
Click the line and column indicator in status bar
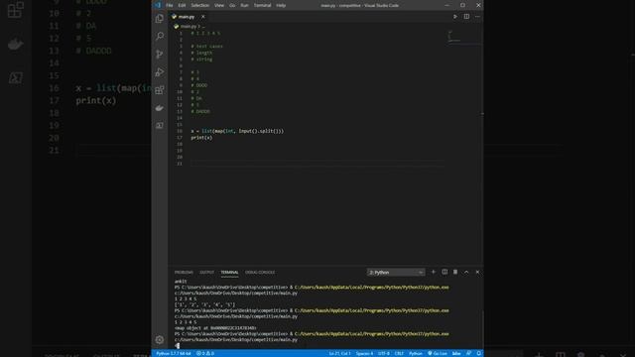click(339, 353)
